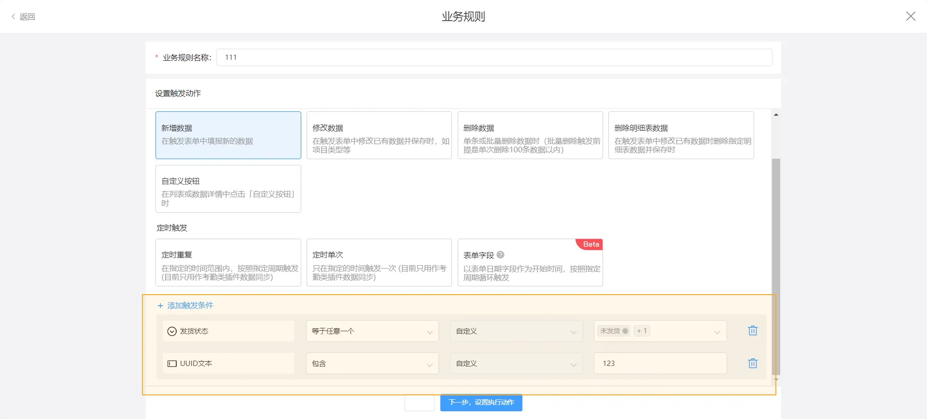This screenshot has height=419, width=927.
Task: Click the scrollbar up arrow
Action: click(776, 115)
